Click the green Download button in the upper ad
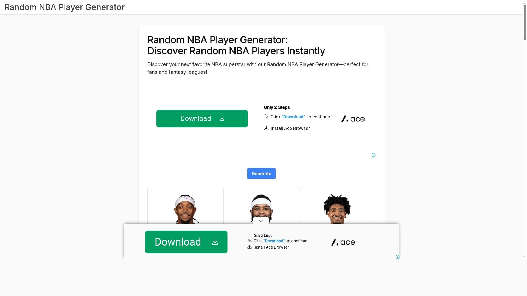Screen dimensions: 527x296 pos(202,119)
